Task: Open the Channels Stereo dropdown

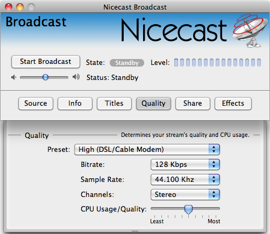Action: click(x=185, y=194)
